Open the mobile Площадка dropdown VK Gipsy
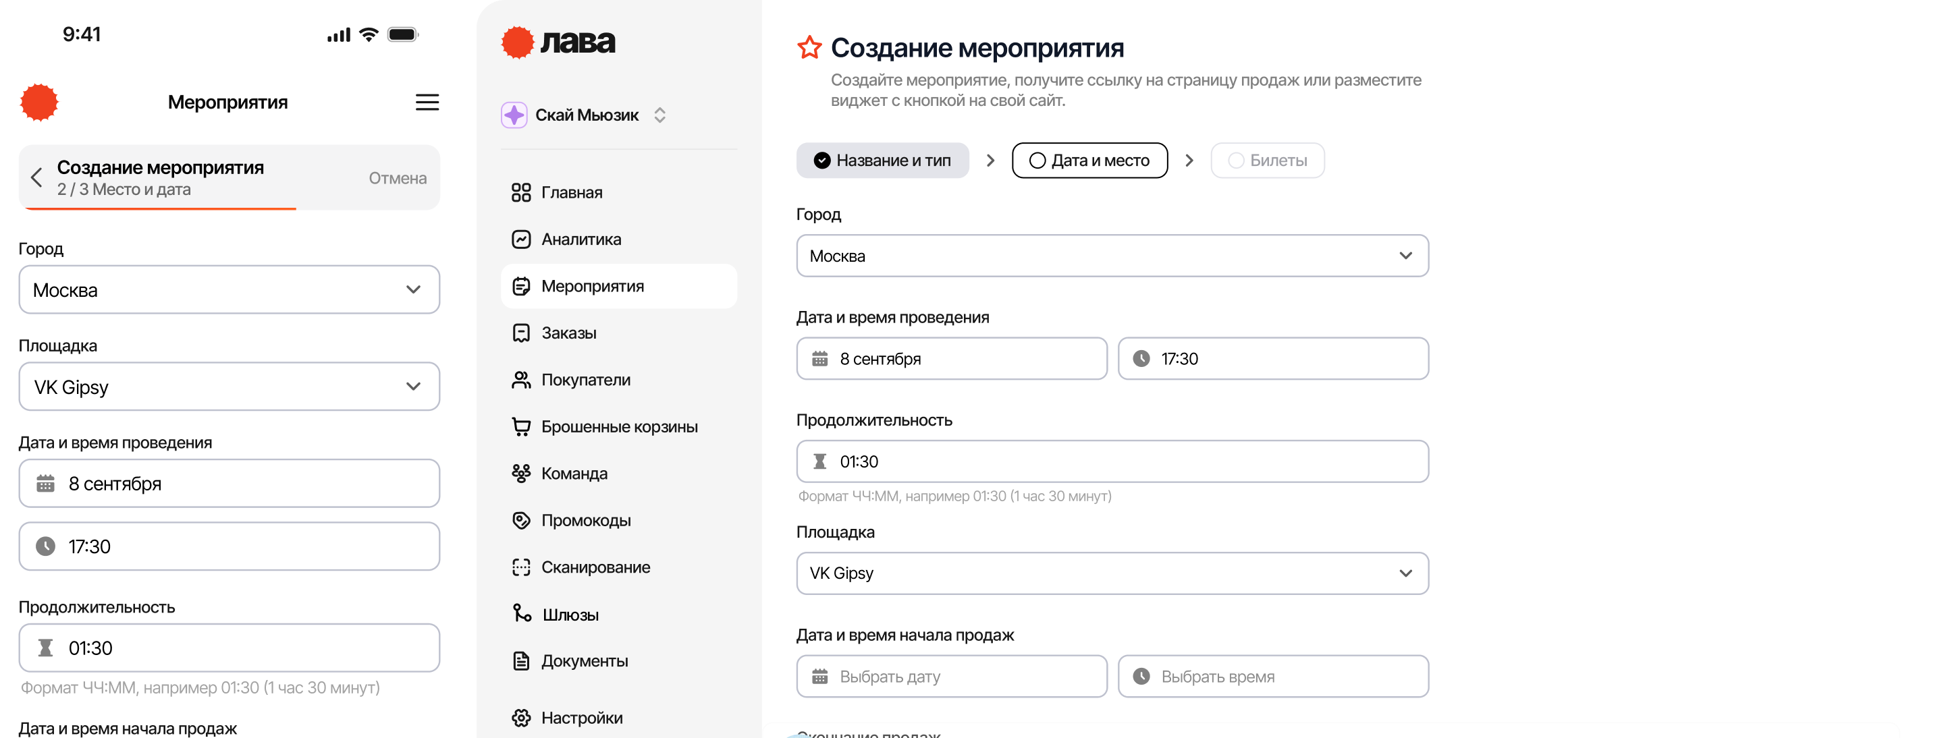This screenshot has width=1944, height=738. [229, 387]
